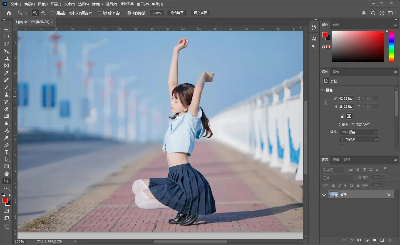Select the Eyedropper tool

tap(6, 73)
